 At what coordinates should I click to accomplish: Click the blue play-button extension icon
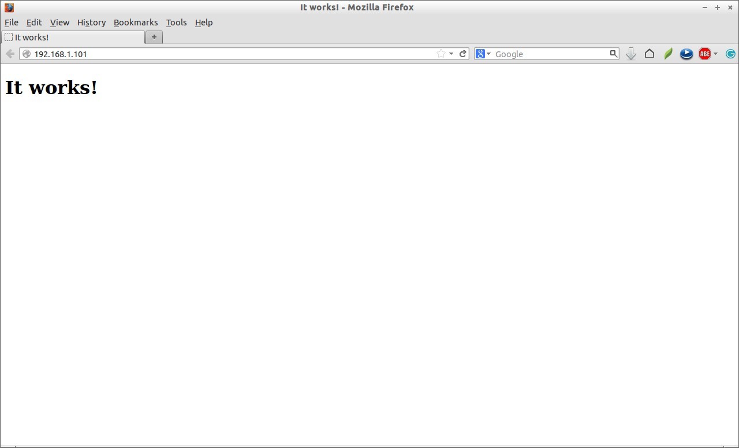(x=686, y=54)
